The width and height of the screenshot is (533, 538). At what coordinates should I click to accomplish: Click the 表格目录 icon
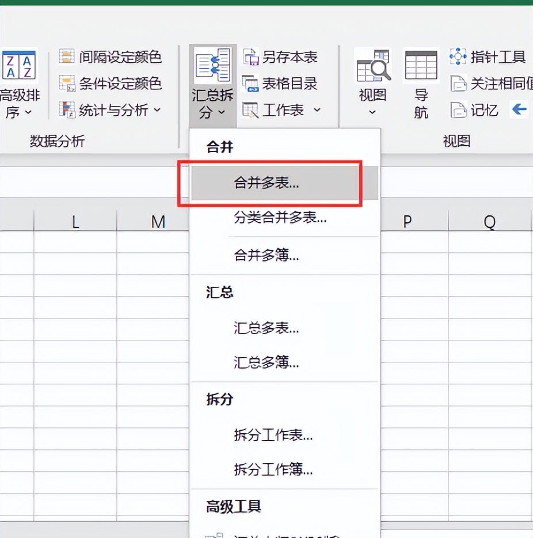(251, 84)
